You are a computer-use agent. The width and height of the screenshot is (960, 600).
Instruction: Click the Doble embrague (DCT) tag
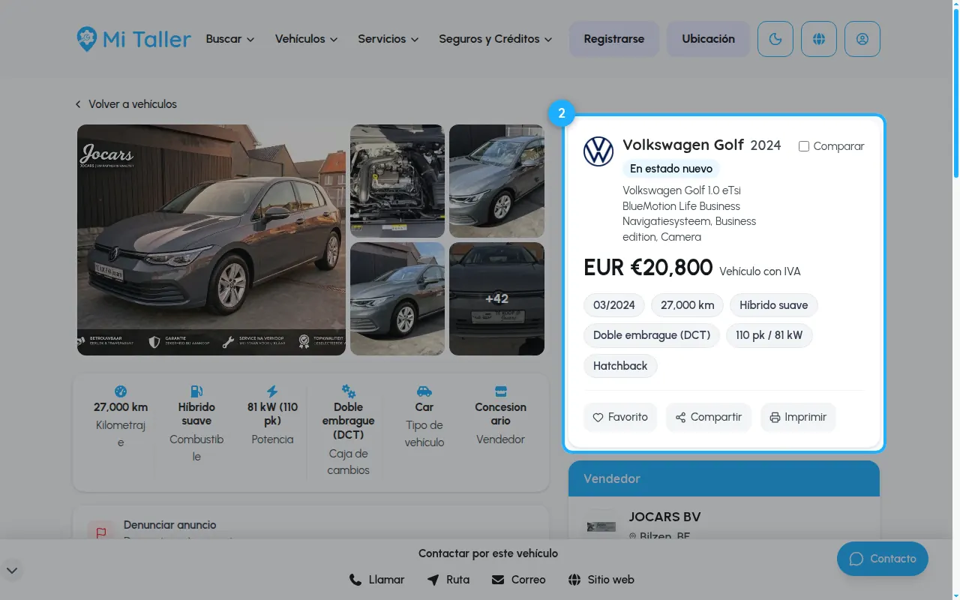pyautogui.click(x=652, y=335)
